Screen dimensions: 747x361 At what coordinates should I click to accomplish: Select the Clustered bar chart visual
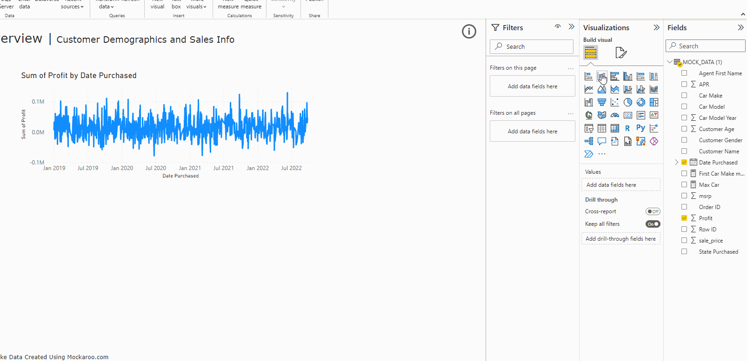coord(615,76)
